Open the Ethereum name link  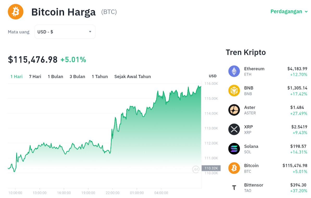pyautogui.click(x=254, y=69)
